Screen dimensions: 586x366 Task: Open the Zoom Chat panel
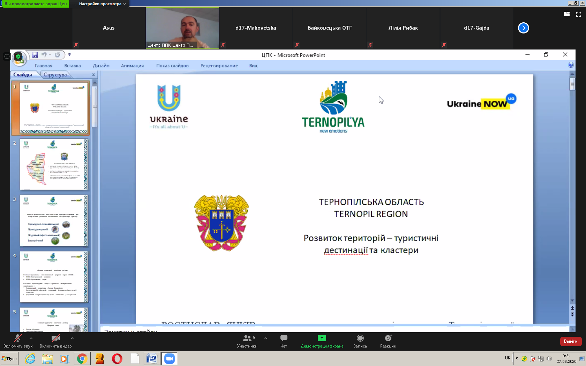tap(284, 341)
